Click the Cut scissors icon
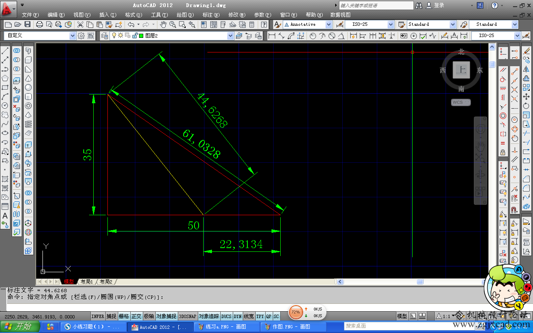Viewport: 533px width, 333px height. 80,25
